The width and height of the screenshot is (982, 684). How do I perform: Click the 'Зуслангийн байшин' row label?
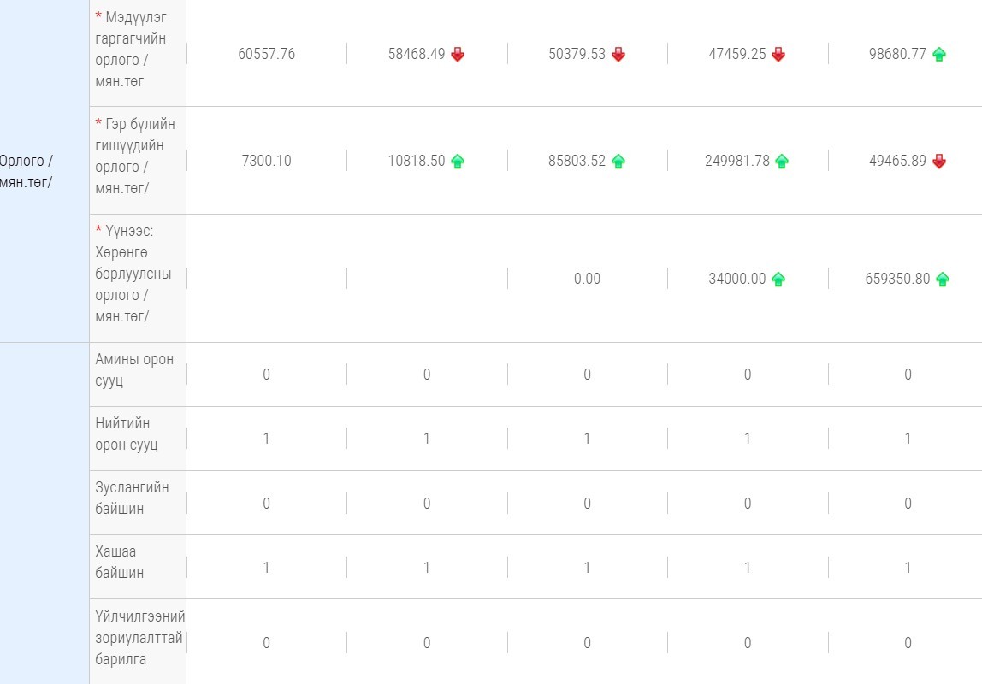point(133,498)
